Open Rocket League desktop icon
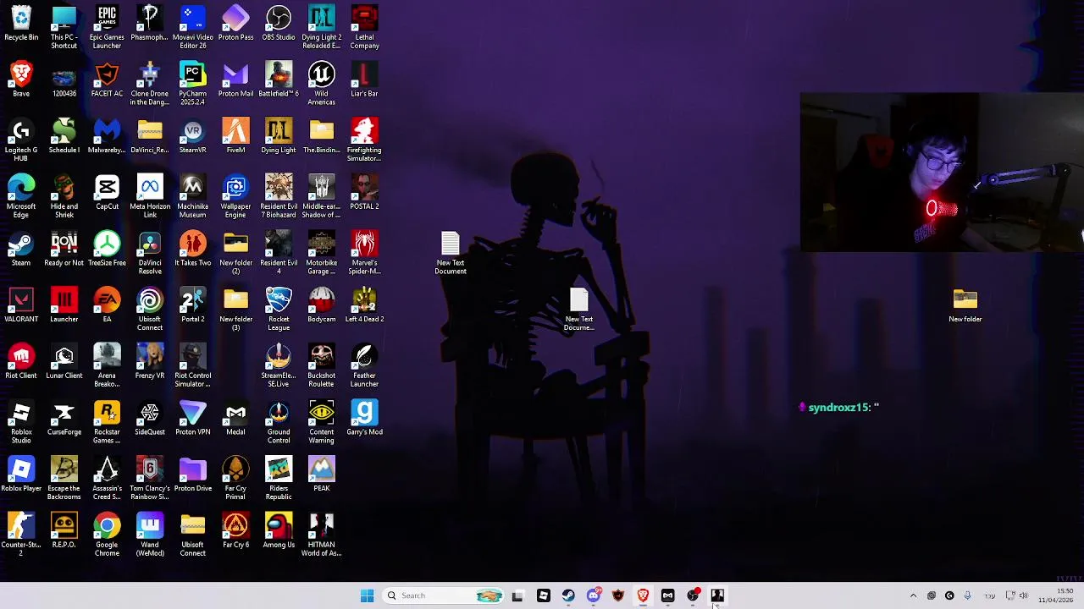1084x609 pixels. pyautogui.click(x=279, y=310)
